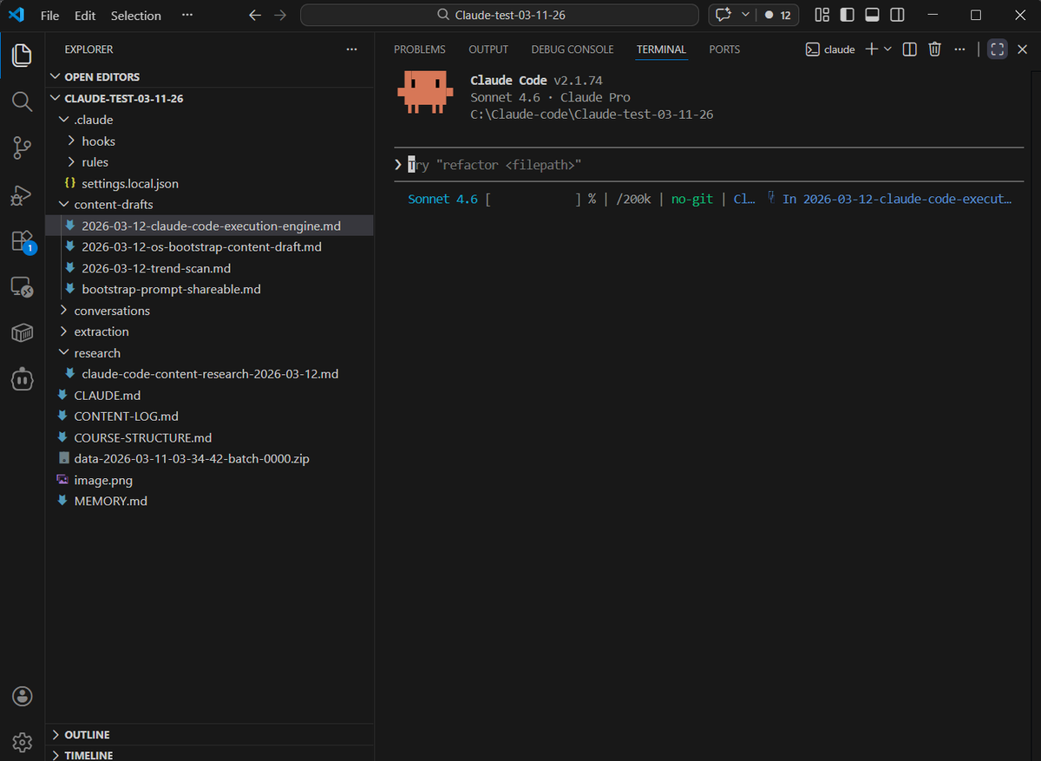Image resolution: width=1041 pixels, height=761 pixels.
Task: Close the terminal panel
Action: [1022, 49]
